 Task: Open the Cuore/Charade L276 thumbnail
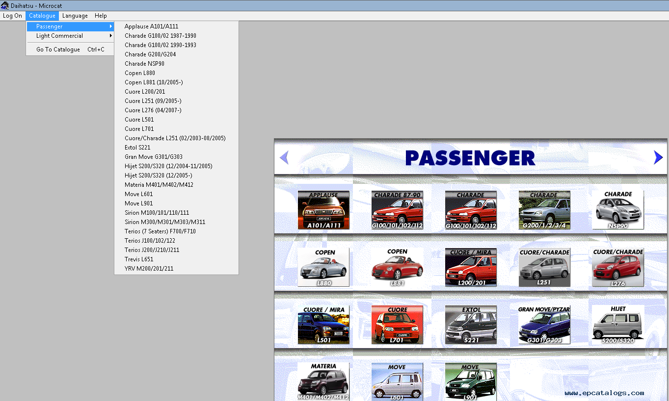click(x=617, y=267)
